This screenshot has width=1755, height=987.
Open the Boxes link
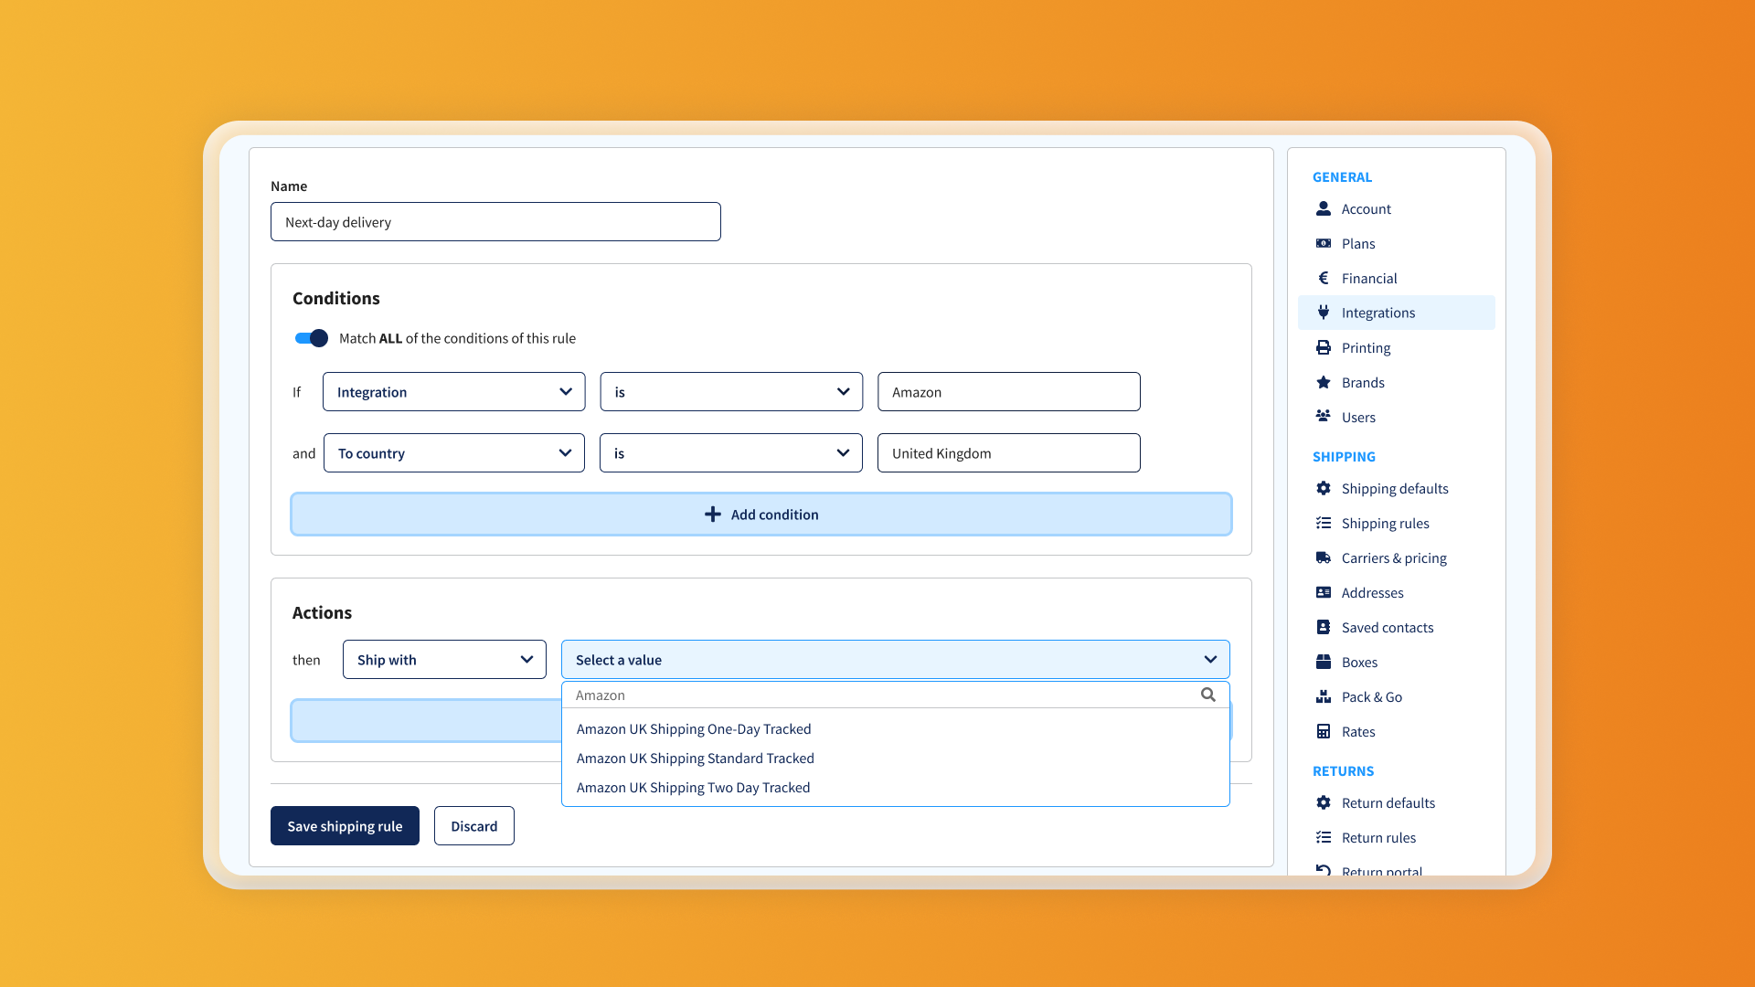[1359, 663]
